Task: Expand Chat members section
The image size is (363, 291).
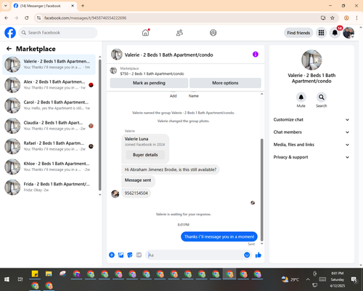Action: coord(311,132)
